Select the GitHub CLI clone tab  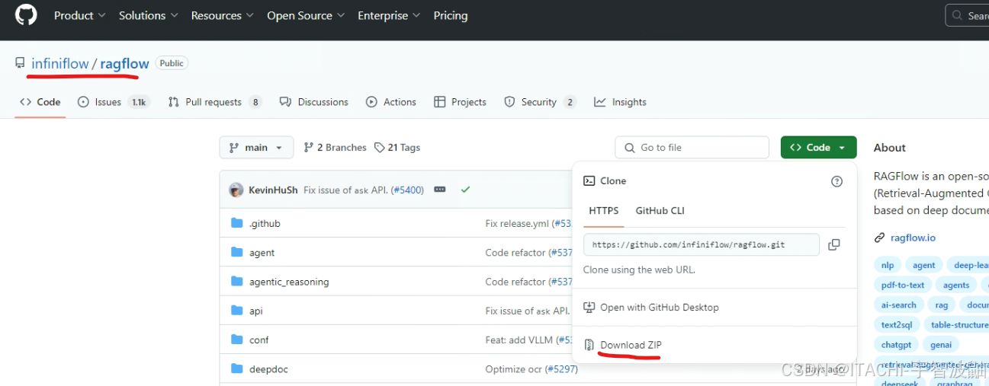(x=660, y=211)
